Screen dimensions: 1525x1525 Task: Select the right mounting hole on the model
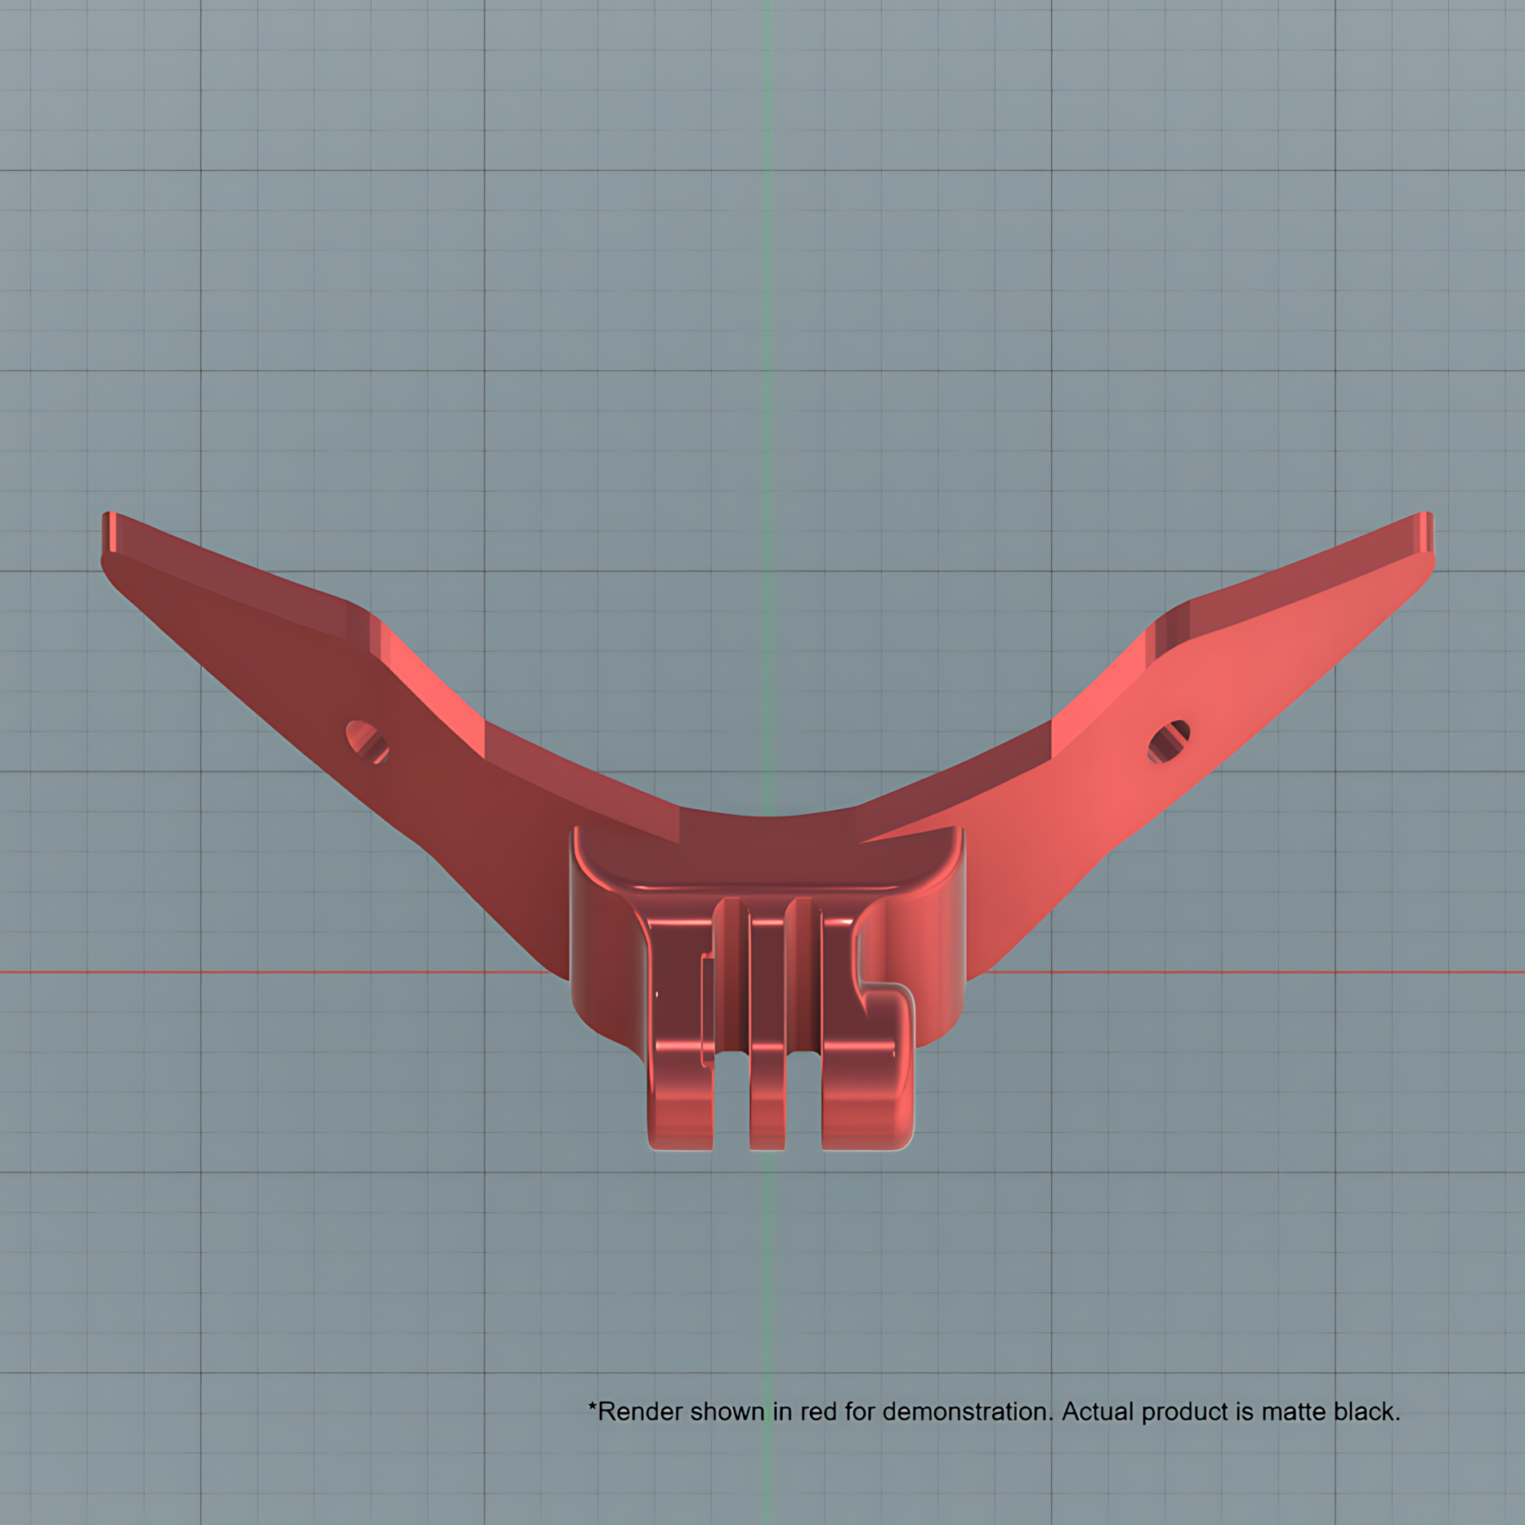1169,741
